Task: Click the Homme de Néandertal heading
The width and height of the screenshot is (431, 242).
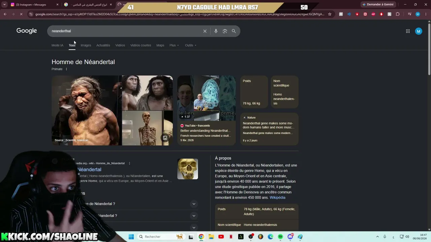Action: tap(83, 62)
